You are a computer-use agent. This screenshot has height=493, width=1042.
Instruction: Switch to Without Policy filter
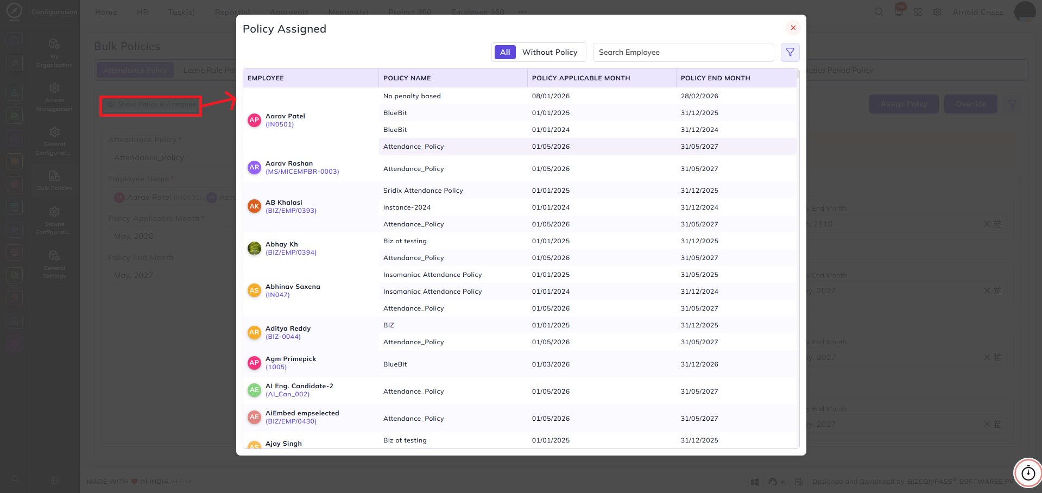coord(550,52)
